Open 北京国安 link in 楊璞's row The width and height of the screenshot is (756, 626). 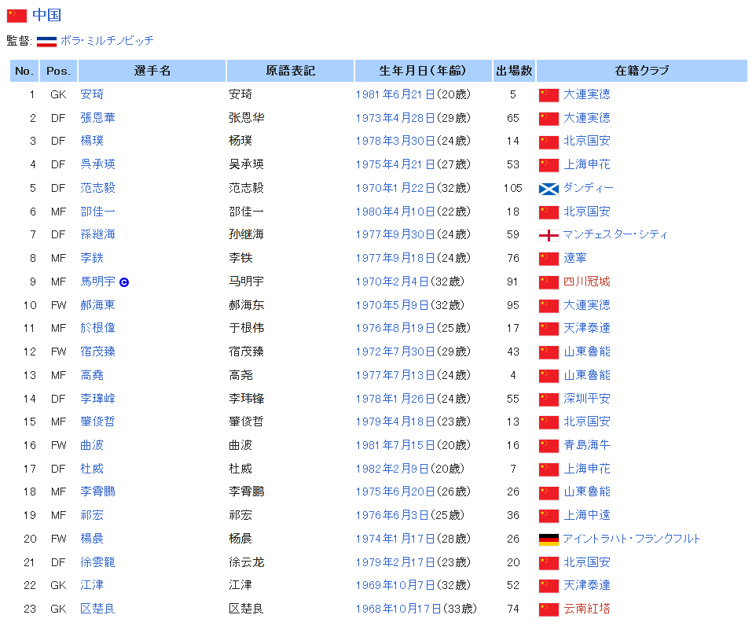coord(587,141)
